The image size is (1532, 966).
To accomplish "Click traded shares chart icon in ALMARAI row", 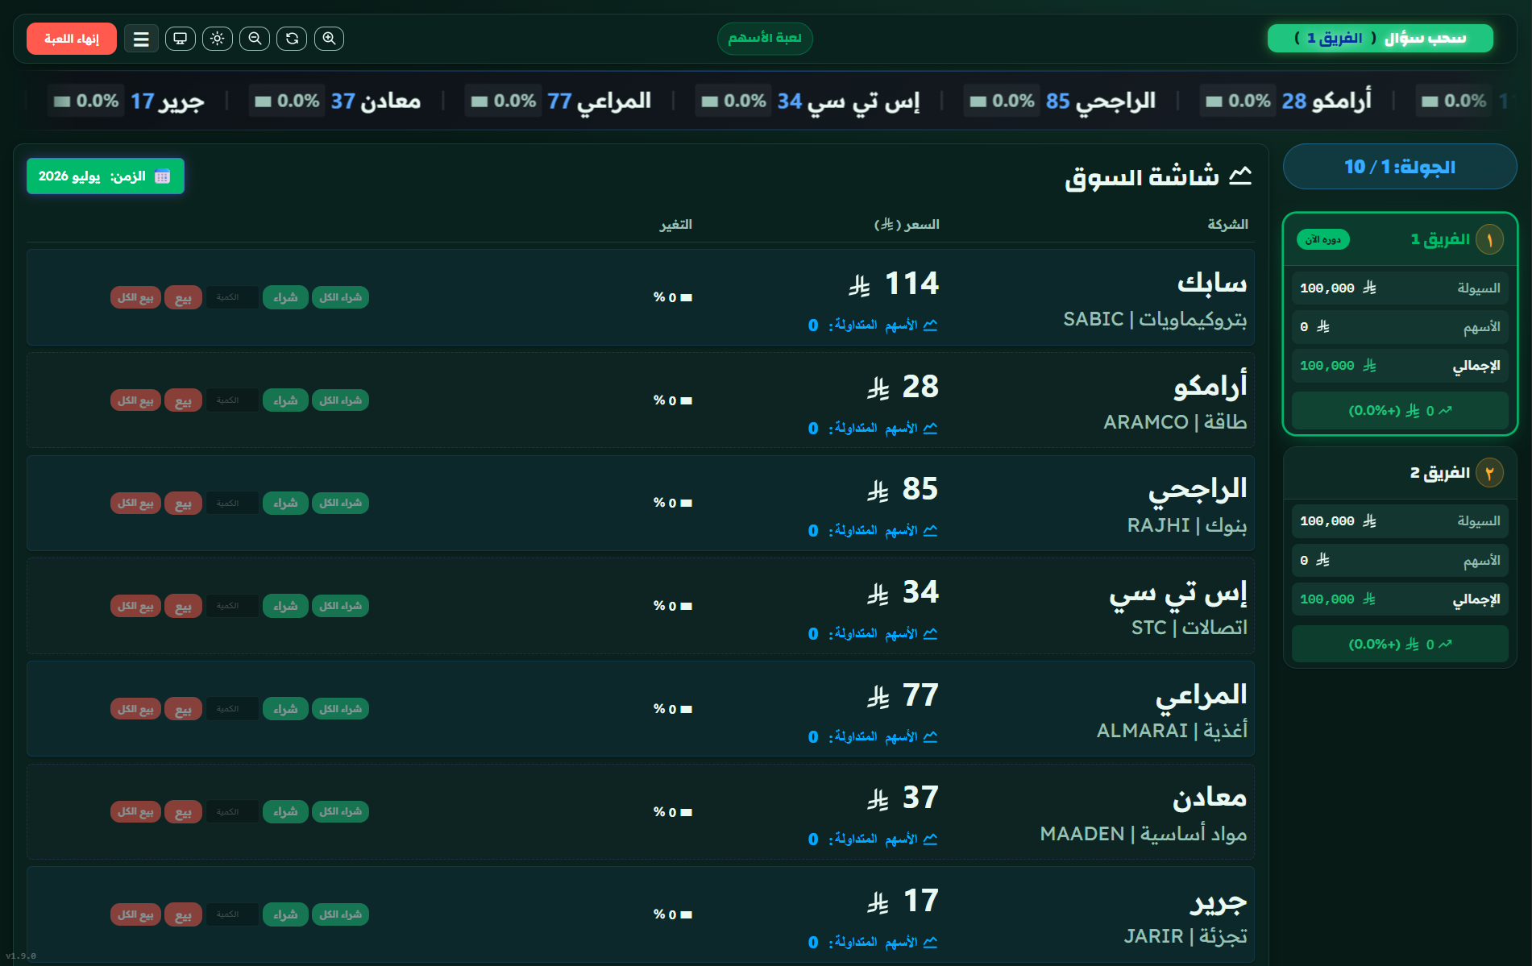I will click(x=931, y=737).
